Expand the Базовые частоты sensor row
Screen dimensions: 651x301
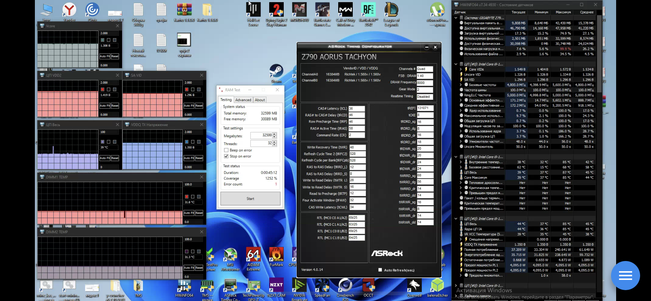coord(461,85)
